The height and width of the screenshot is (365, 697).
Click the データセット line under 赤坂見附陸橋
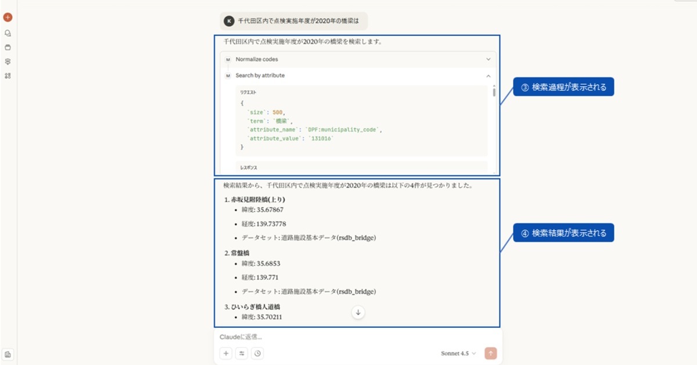pyautogui.click(x=308, y=238)
